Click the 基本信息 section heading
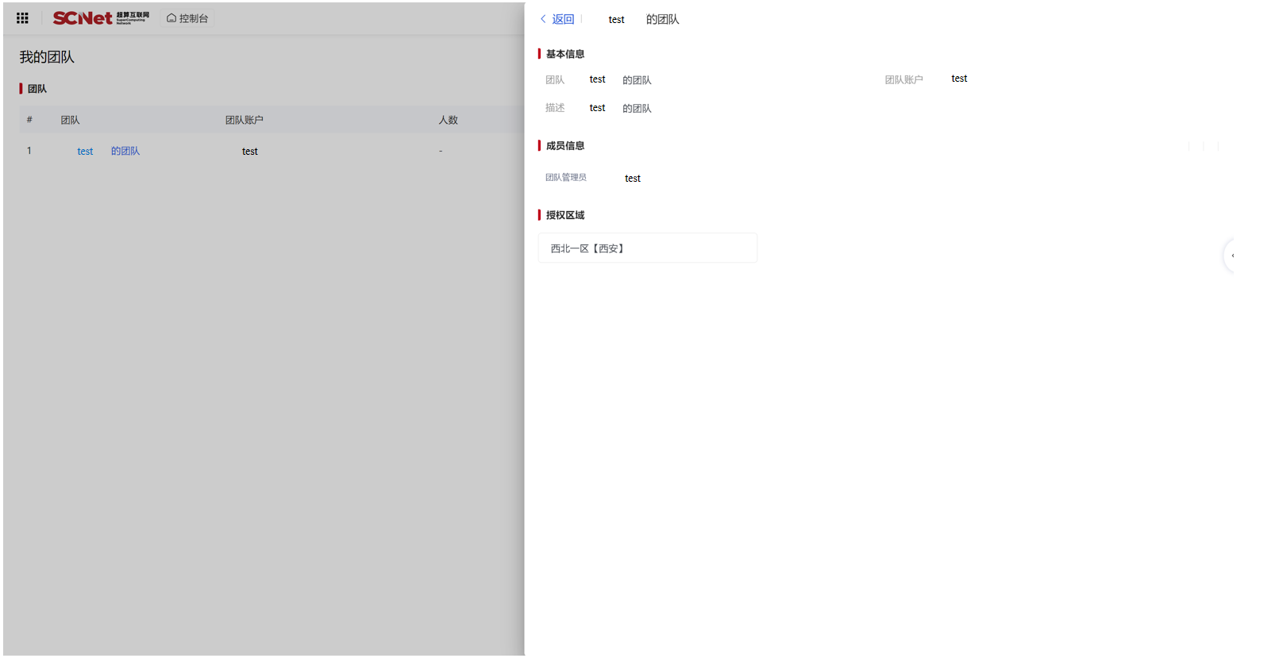The height and width of the screenshot is (658, 1279). 564,54
